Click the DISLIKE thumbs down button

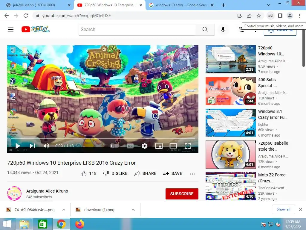[x=115, y=173]
